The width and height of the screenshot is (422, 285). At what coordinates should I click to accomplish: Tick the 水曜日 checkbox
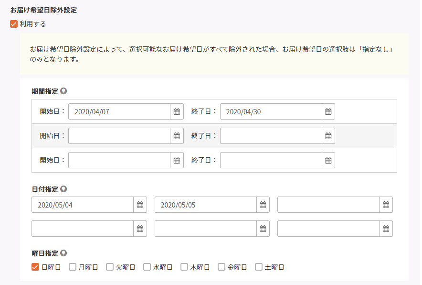pos(147,267)
